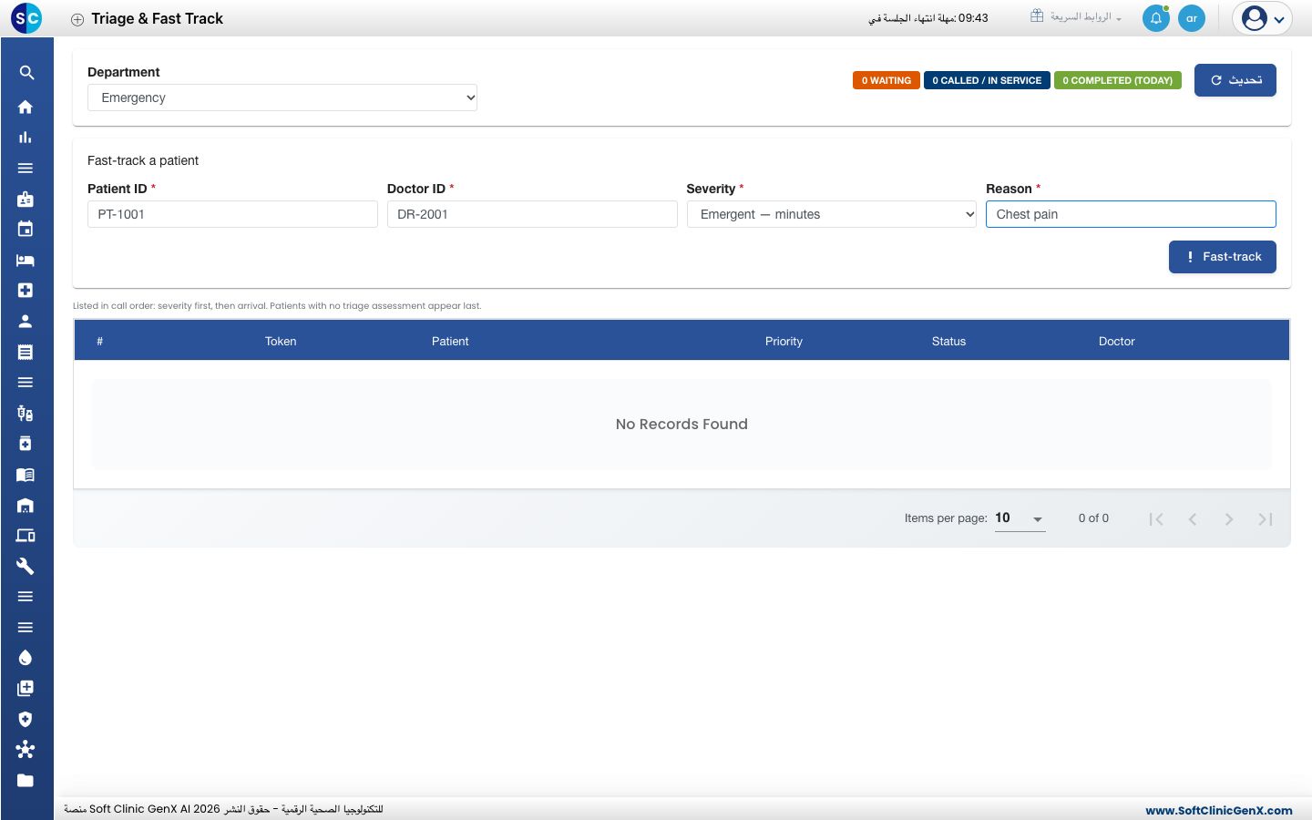Screen dimensions: 1312x820
Task: Open the receipt icon in sidebar
Action: [26, 352]
